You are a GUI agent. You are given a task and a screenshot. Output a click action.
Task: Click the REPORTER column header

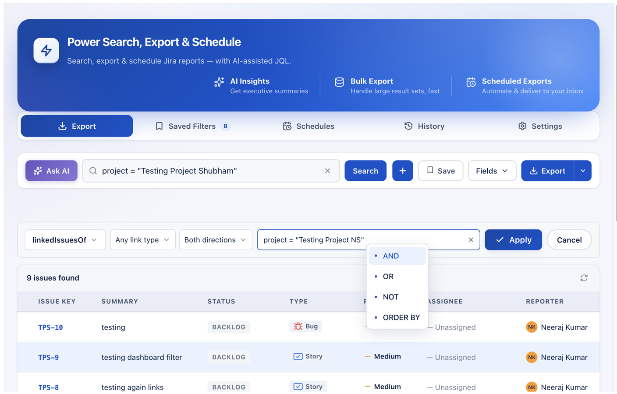(x=545, y=301)
